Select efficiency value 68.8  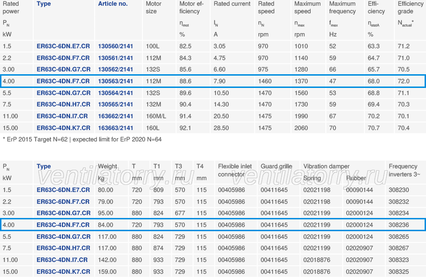373,93
